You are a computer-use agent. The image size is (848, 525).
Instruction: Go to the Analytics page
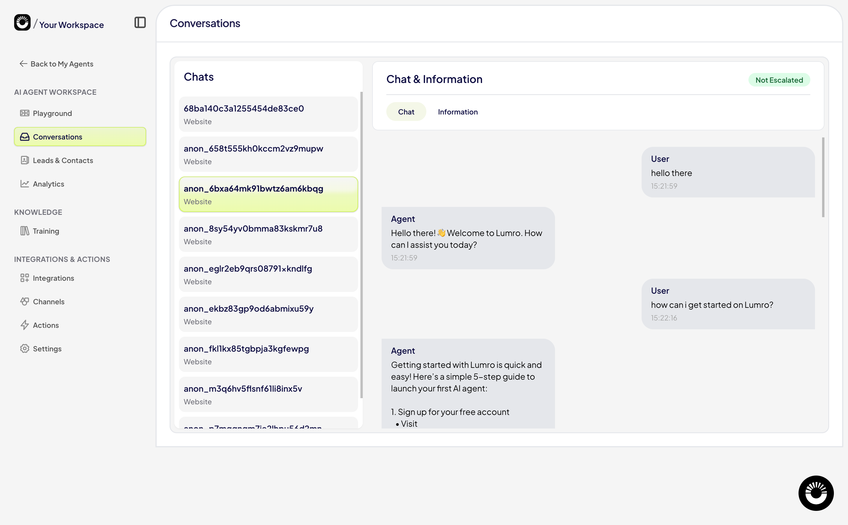[x=48, y=184]
